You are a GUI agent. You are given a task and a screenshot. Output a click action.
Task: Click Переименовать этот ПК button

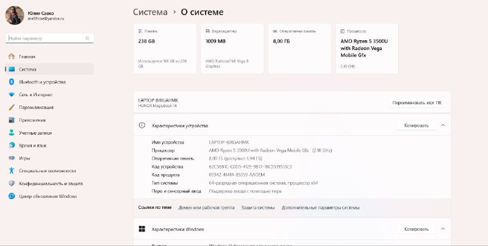click(x=417, y=102)
